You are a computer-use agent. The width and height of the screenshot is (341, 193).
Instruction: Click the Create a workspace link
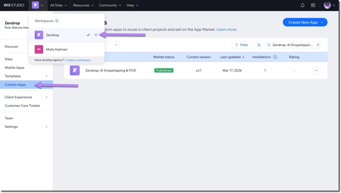78,60
